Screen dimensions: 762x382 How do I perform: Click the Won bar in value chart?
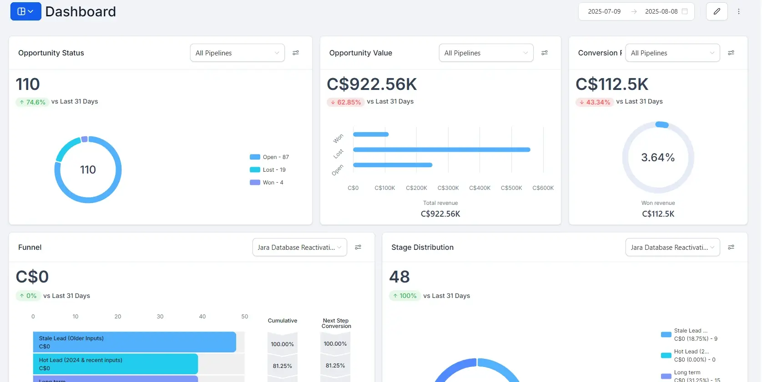tap(371, 134)
